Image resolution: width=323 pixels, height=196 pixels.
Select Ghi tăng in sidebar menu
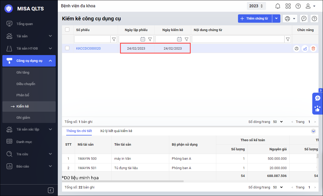(x=23, y=73)
